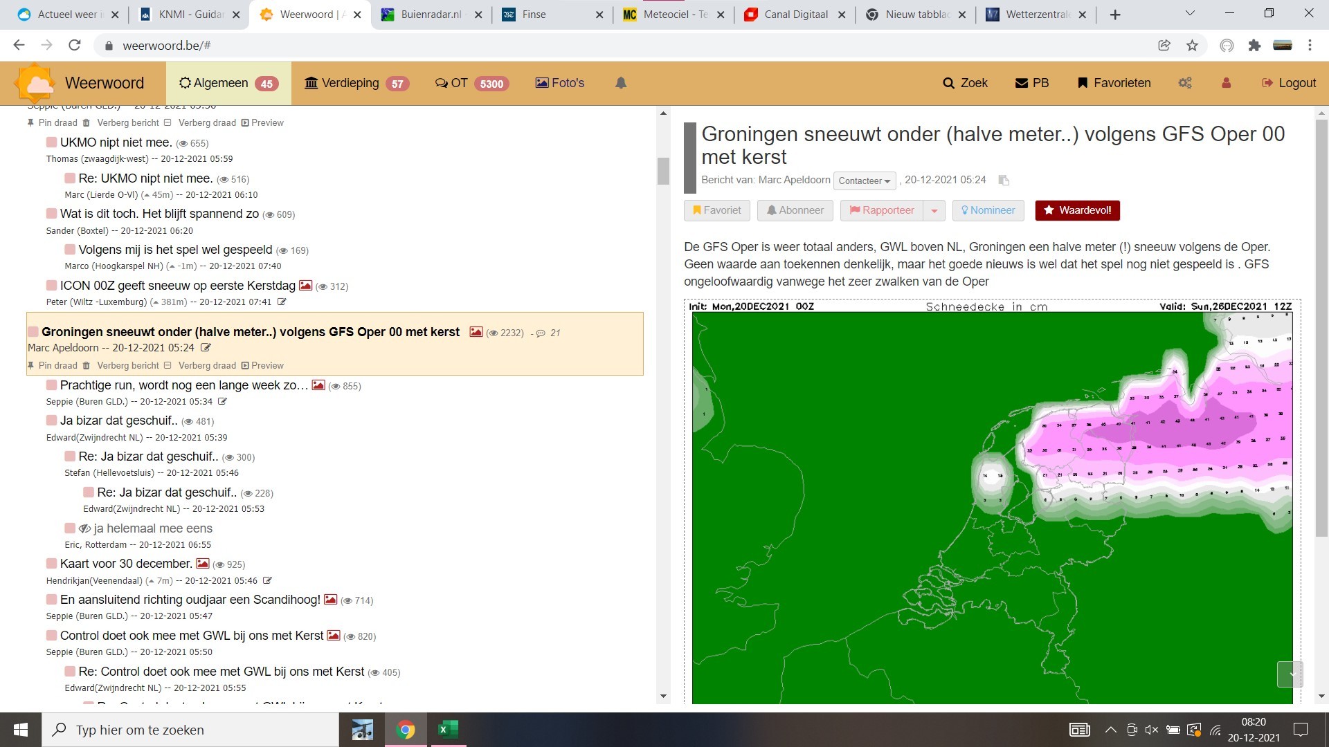Toggle marker for Volgens mij is het spel

coord(70,249)
